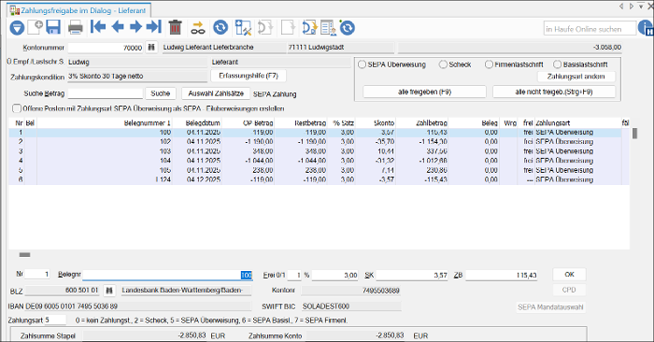
Task: Focus the Zahlungsart input field
Action: tap(55, 320)
